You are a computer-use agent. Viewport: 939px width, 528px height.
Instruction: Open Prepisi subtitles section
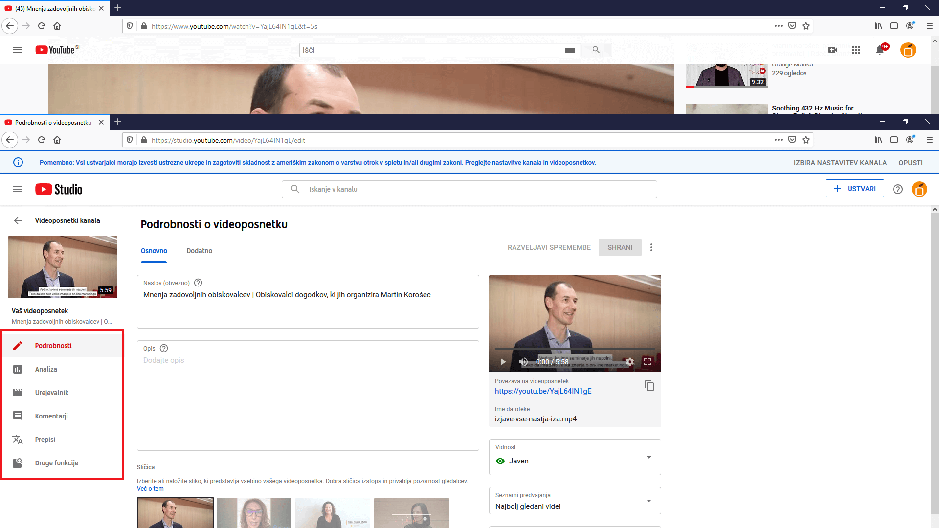45,440
